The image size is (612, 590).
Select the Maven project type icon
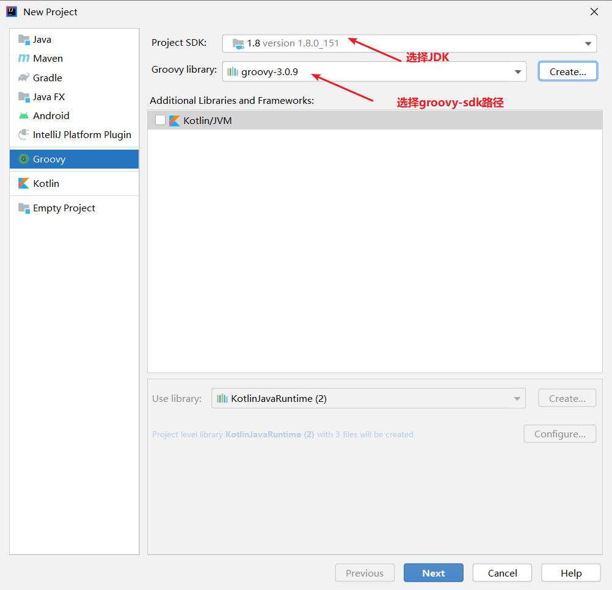coord(24,58)
